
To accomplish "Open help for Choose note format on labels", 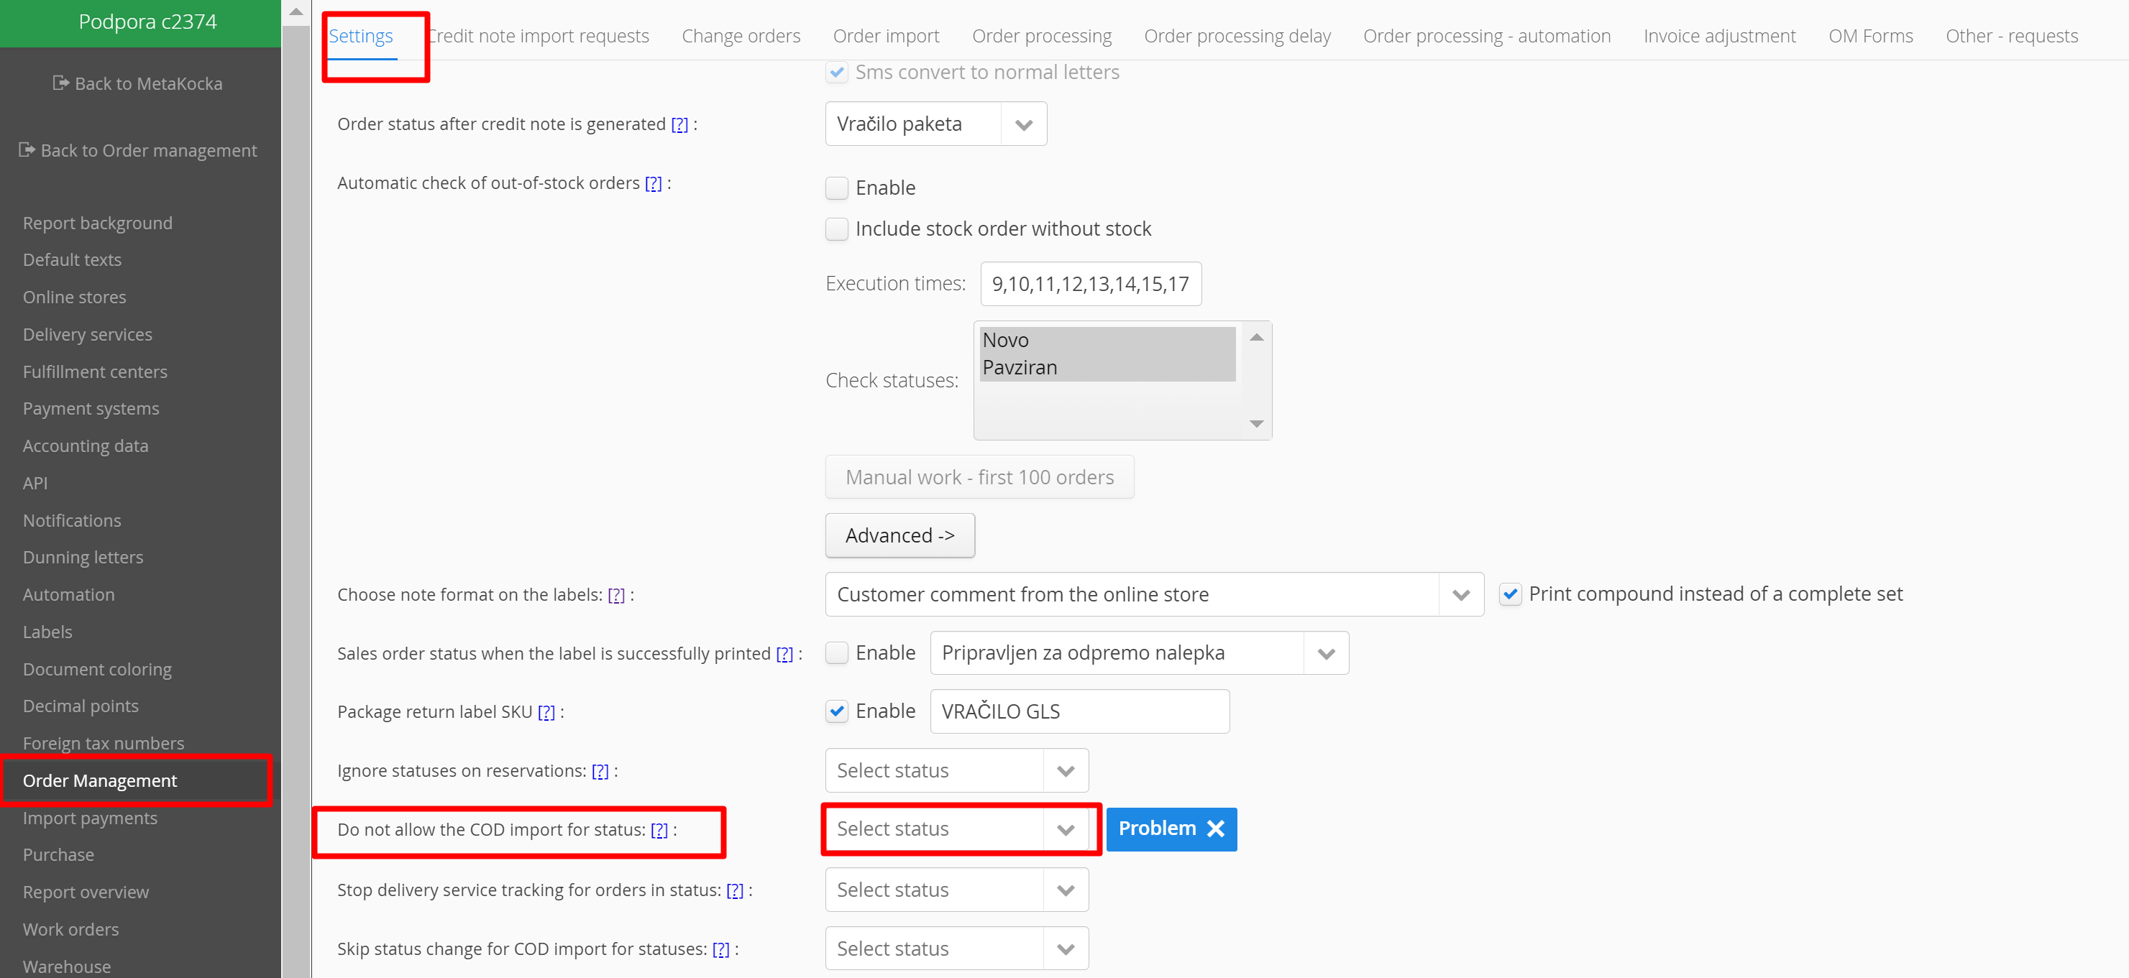I will pos(615,595).
